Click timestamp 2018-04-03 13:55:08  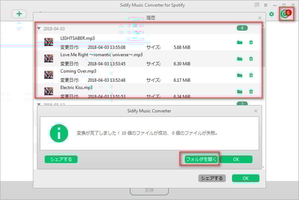107,47
